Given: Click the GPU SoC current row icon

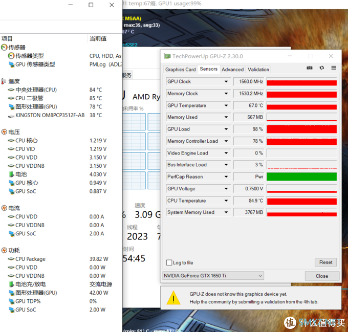Looking at the screenshot, I should point(12,234).
